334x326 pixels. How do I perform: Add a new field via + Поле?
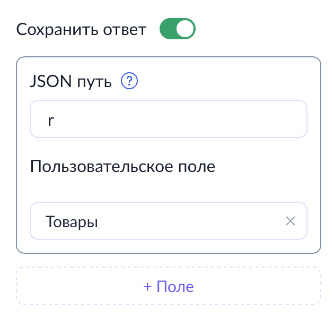point(168,286)
